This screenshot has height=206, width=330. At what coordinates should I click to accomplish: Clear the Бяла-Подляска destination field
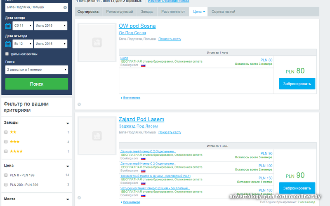coord(65,7)
